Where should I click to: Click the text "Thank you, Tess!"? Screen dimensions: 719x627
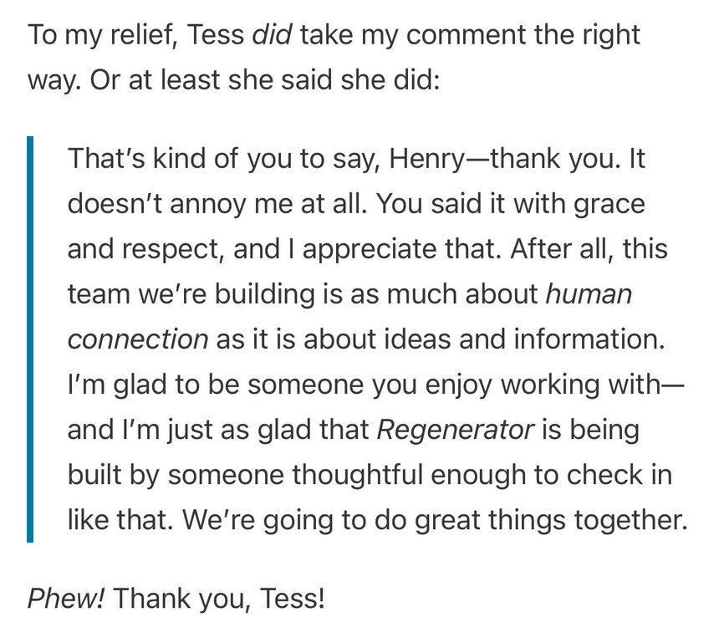tap(217, 599)
